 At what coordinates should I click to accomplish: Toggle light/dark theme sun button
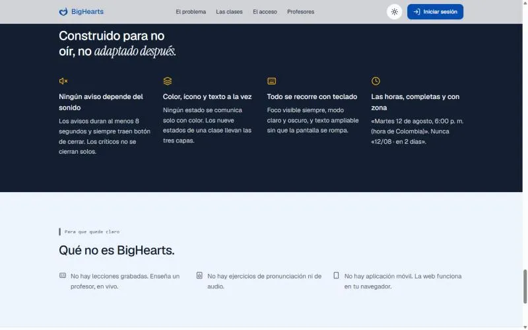394,12
